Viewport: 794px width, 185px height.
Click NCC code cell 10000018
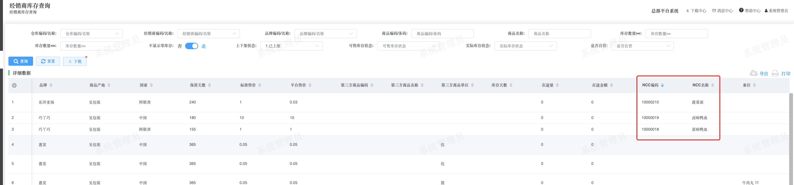pos(650,129)
